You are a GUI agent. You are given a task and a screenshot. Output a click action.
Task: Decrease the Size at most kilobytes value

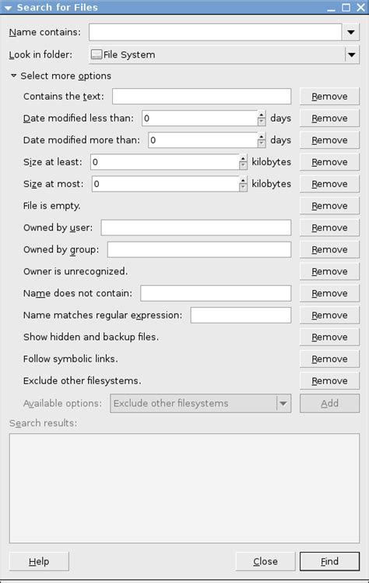pyautogui.click(x=243, y=188)
